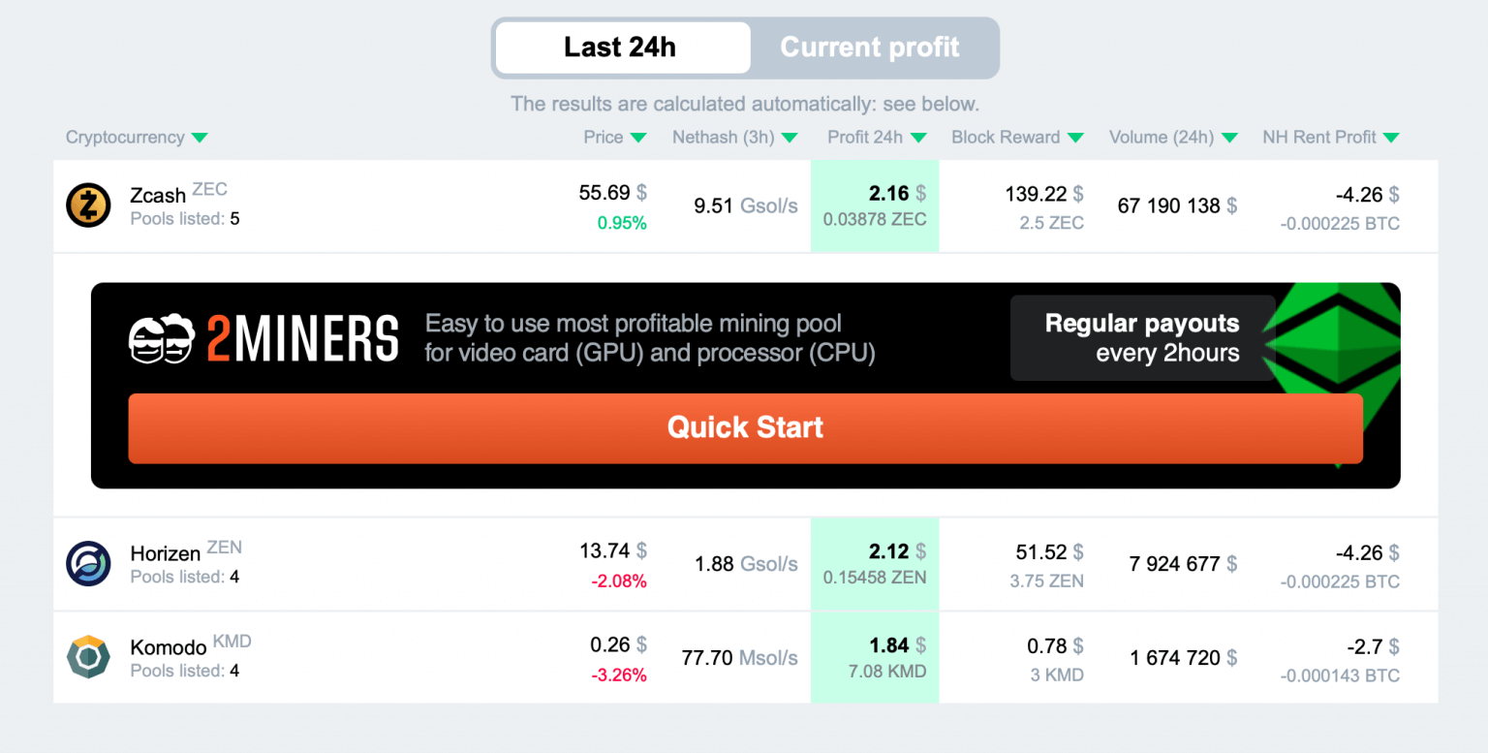Click the Komodo coin icon
1488x753 pixels.
tap(88, 657)
